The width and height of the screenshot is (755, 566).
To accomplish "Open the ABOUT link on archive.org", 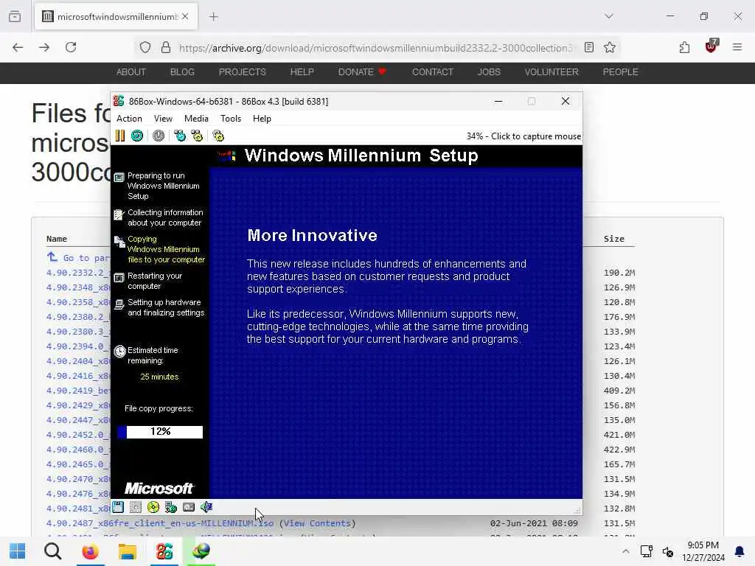I will (131, 71).
